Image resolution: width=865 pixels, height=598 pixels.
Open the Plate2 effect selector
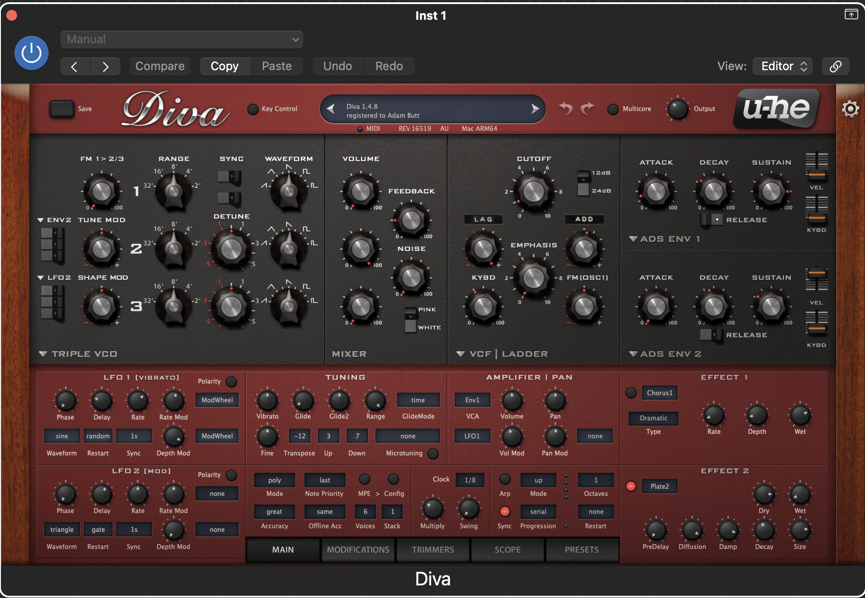pyautogui.click(x=660, y=486)
